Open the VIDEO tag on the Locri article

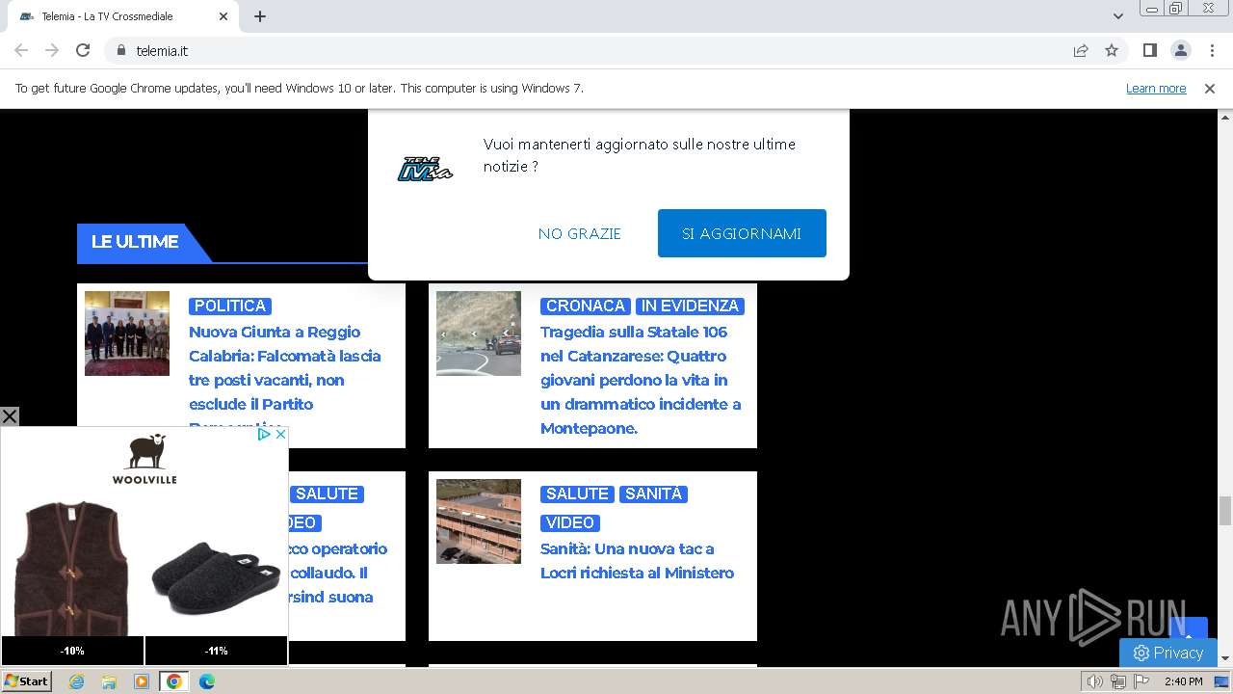coord(570,522)
